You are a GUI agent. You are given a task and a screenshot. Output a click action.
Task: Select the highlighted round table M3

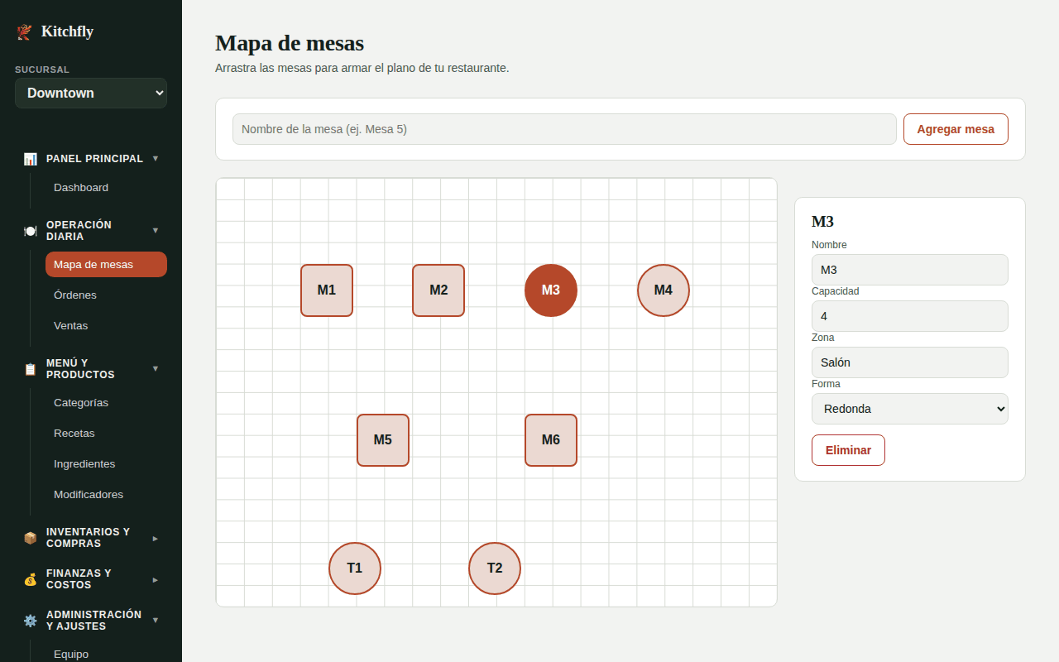click(x=551, y=290)
